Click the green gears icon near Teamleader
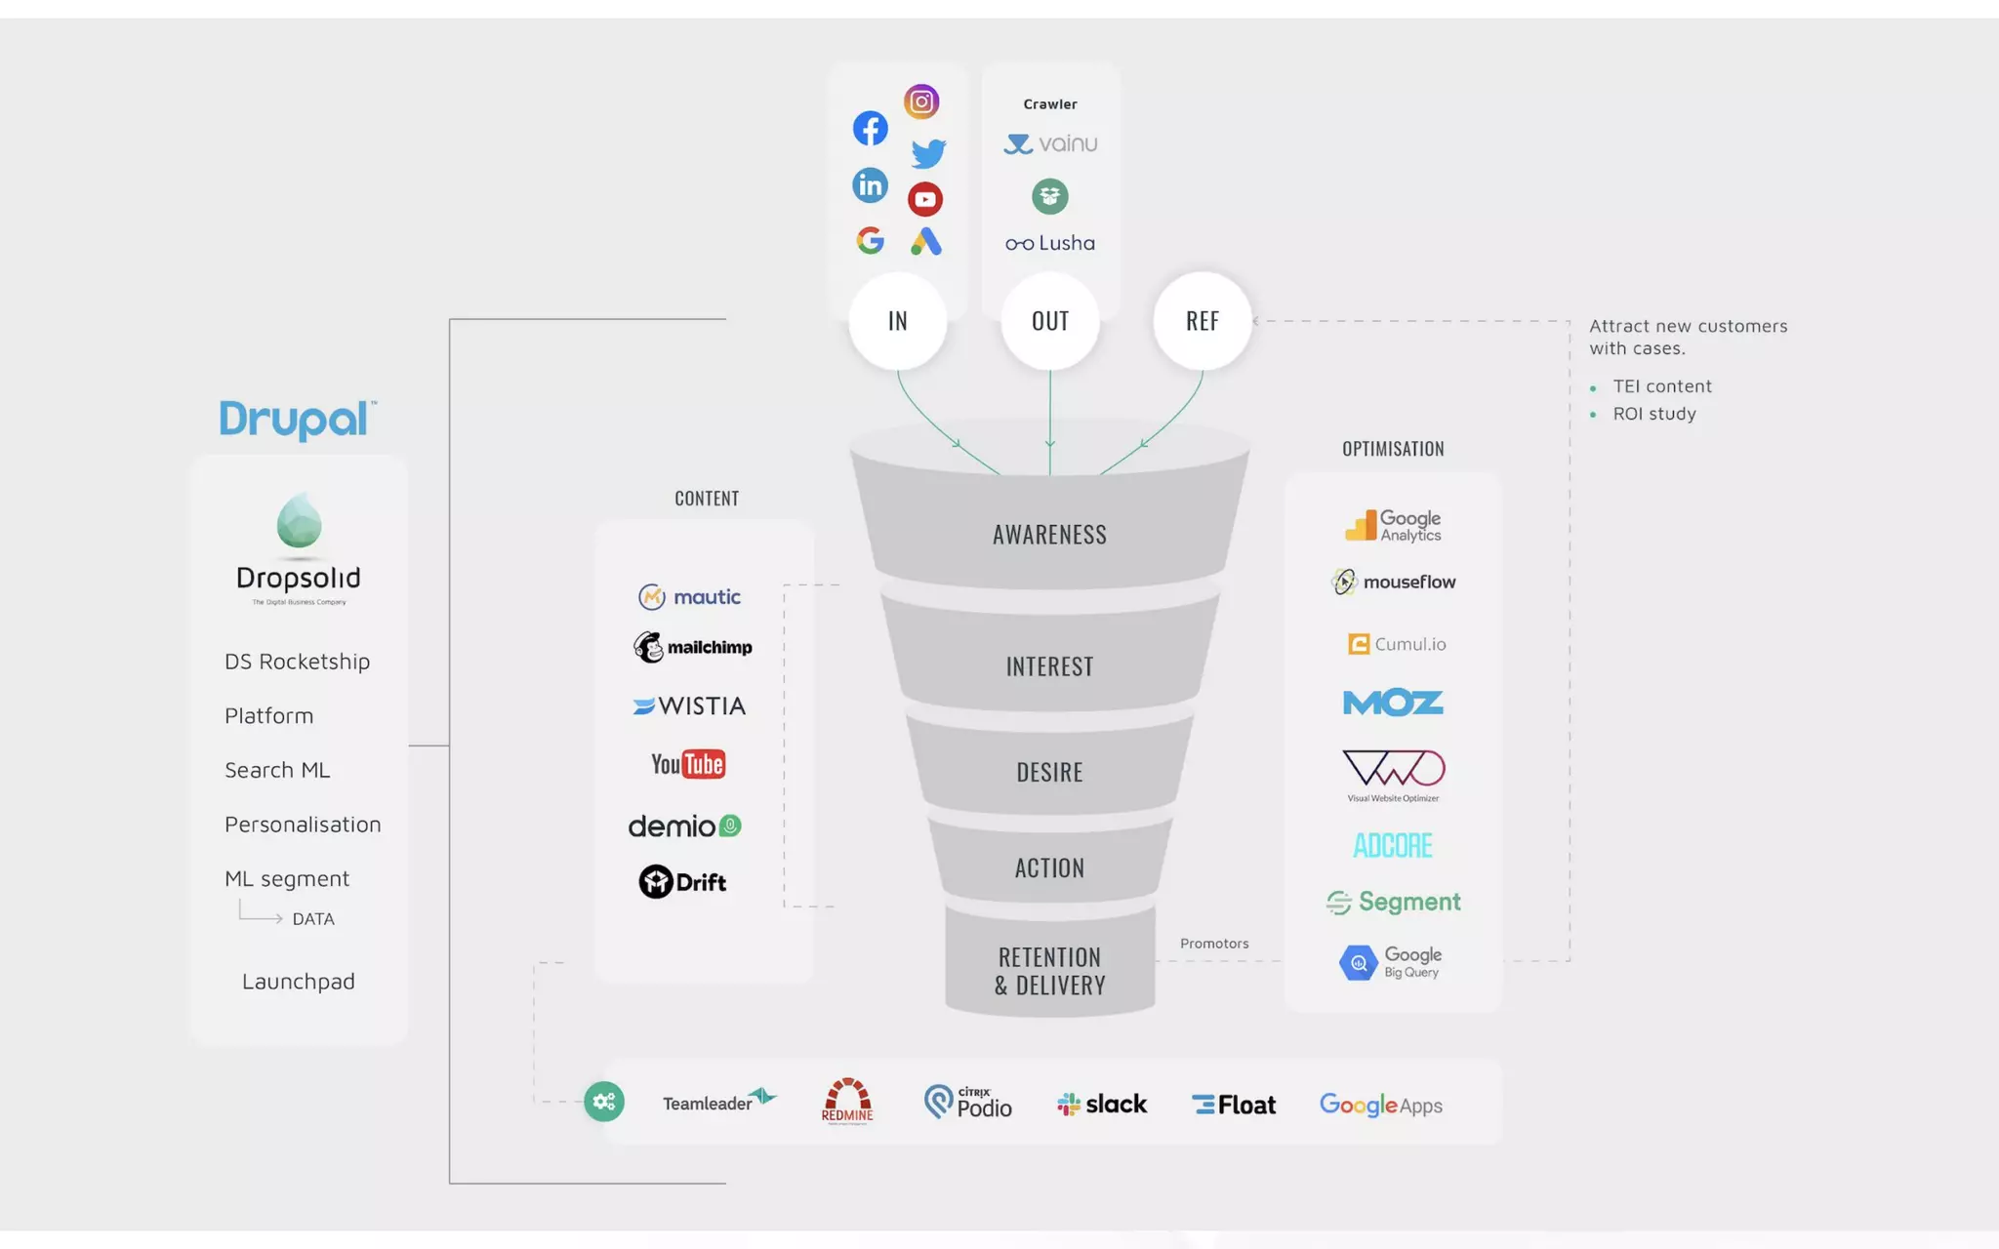The width and height of the screenshot is (1999, 1249). tap(604, 1102)
